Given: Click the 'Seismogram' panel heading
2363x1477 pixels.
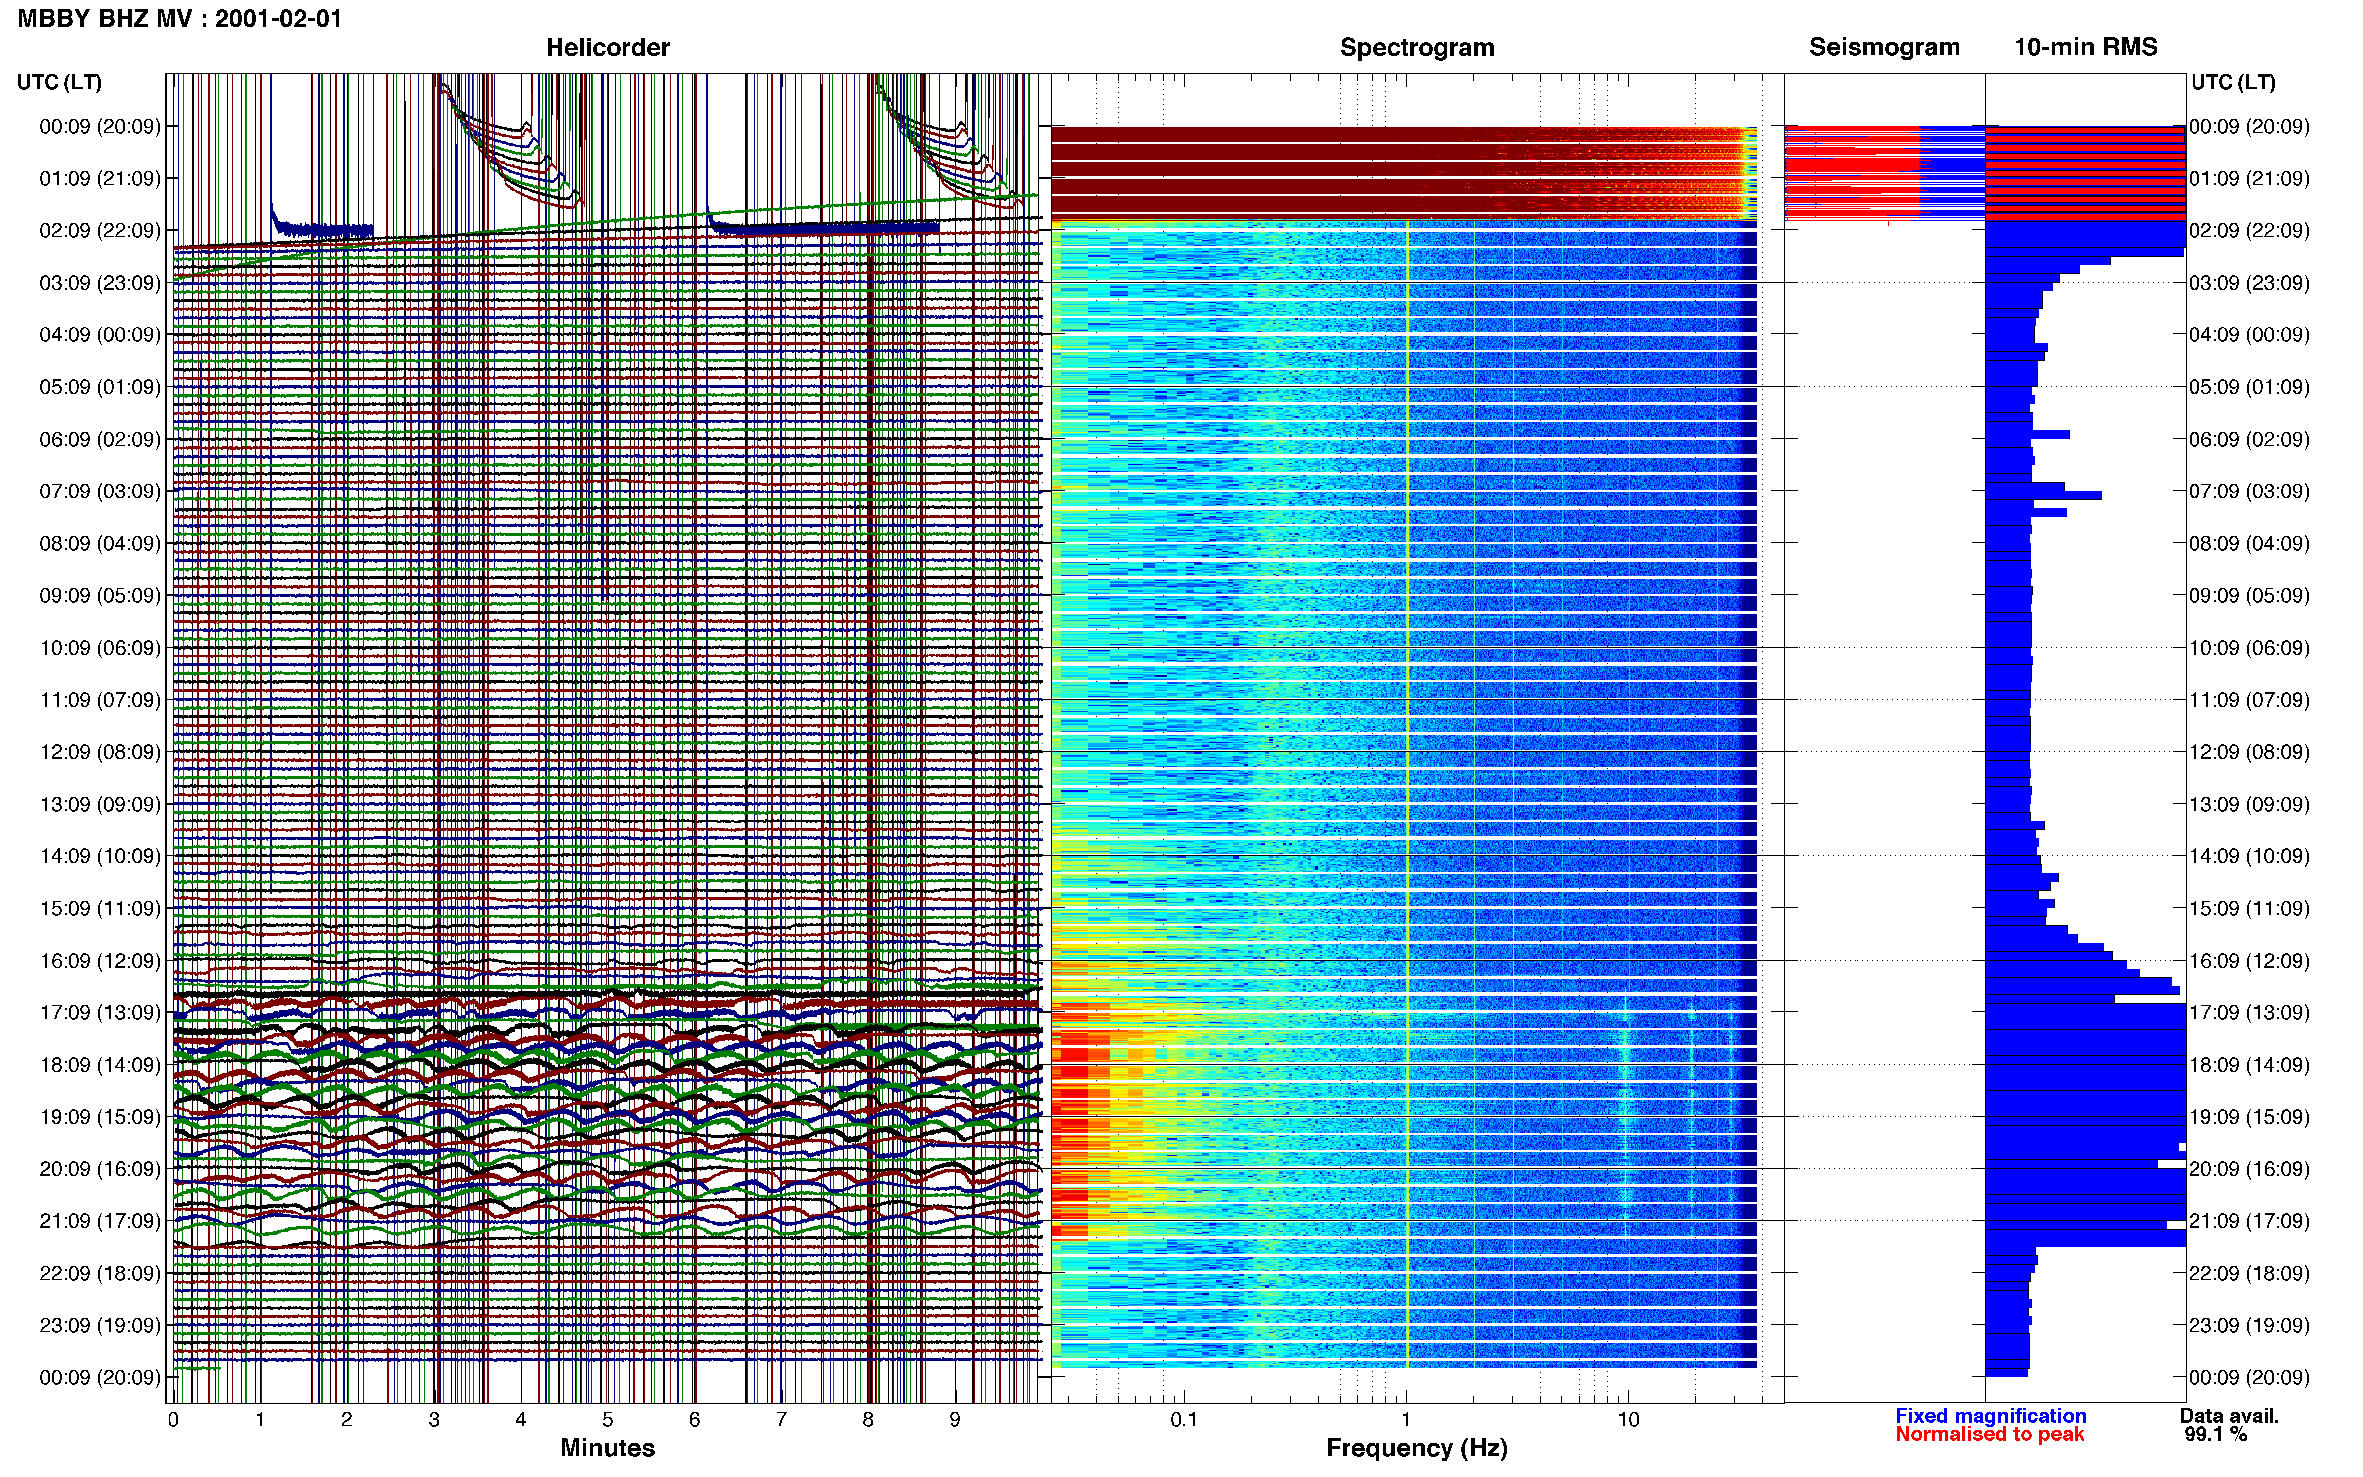Looking at the screenshot, I should click(1884, 47).
